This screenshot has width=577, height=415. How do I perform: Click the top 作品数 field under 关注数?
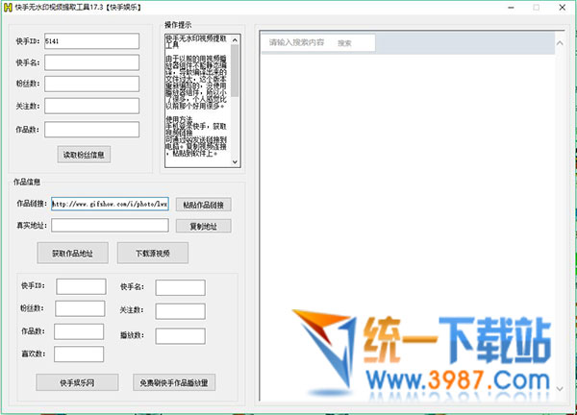pyautogui.click(x=91, y=129)
